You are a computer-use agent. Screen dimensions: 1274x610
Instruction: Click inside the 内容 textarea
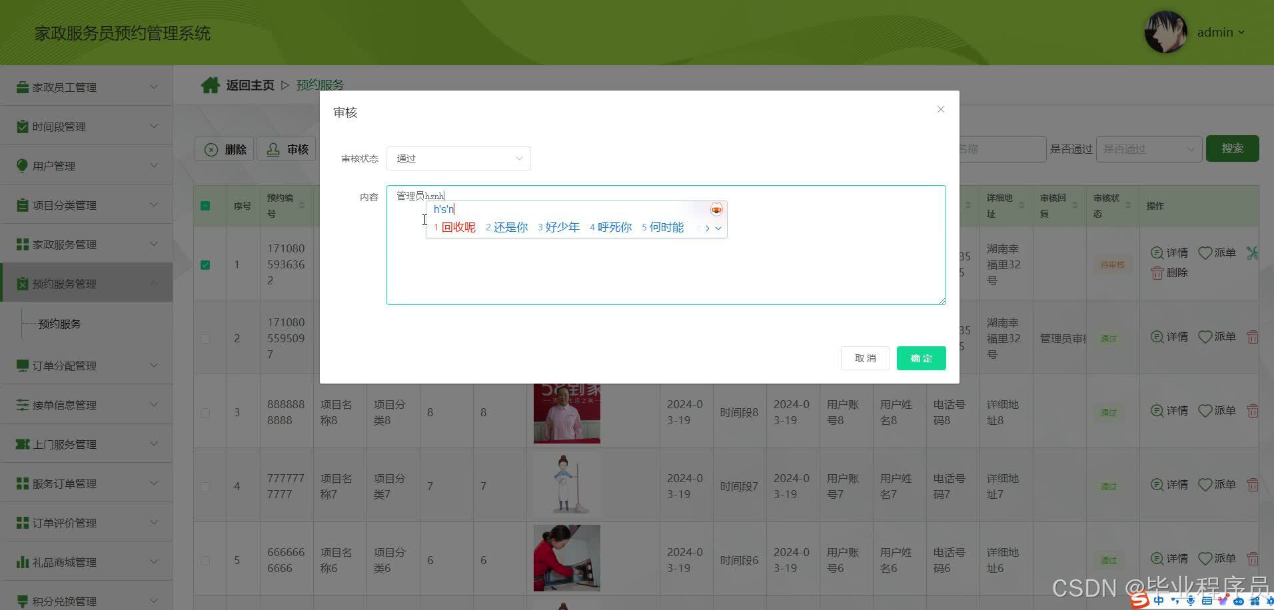pyautogui.click(x=666, y=245)
